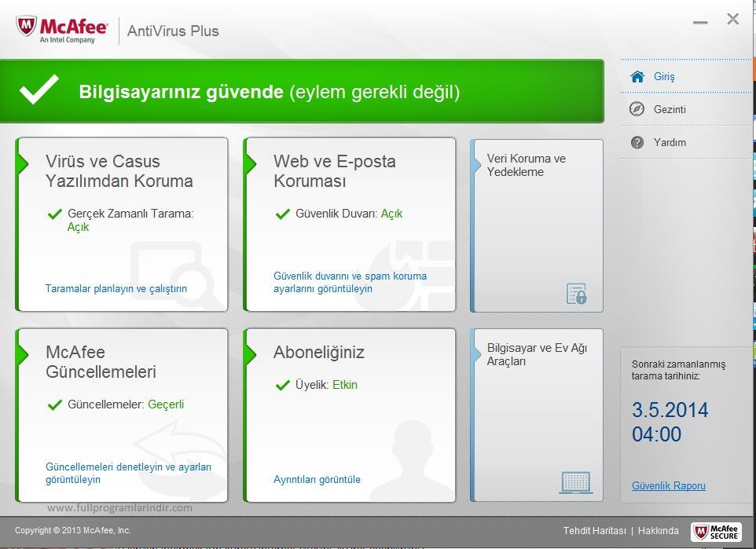756x549 pixels.
Task: Click the Geçerli updates status
Action: click(x=166, y=404)
